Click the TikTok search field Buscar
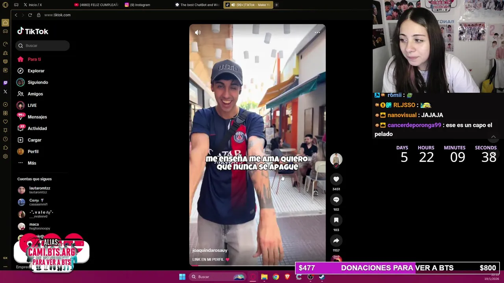This screenshot has height=283, width=504. click(43, 46)
